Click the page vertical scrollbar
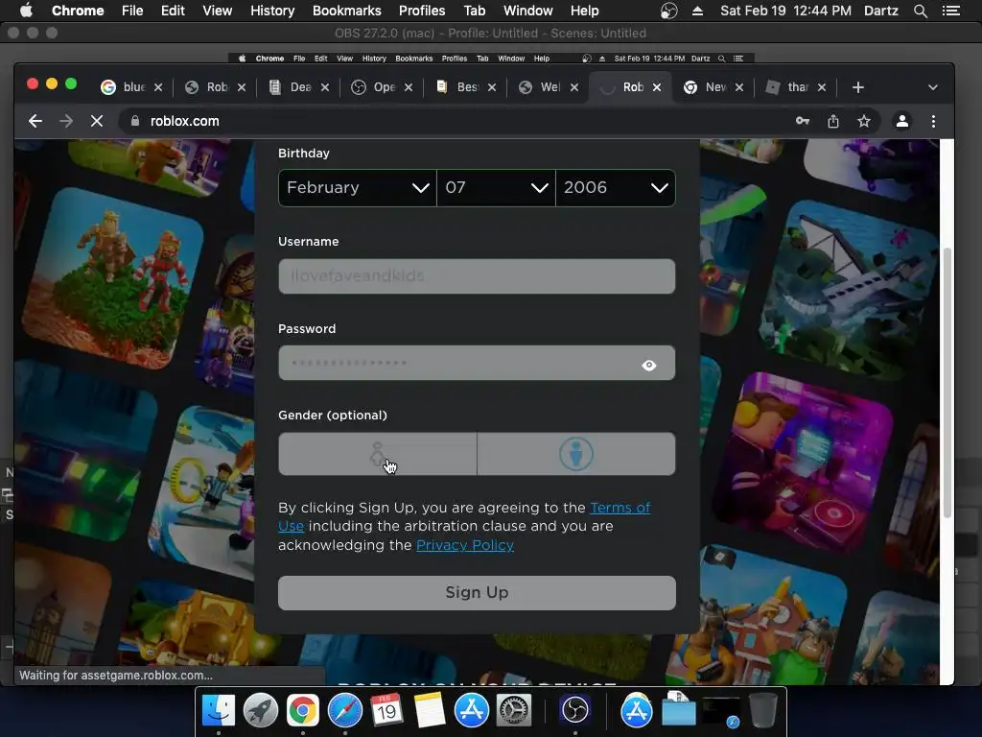This screenshot has width=982, height=737. click(x=947, y=382)
